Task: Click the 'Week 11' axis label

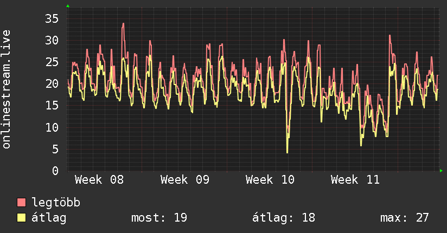Action: tap(355, 180)
